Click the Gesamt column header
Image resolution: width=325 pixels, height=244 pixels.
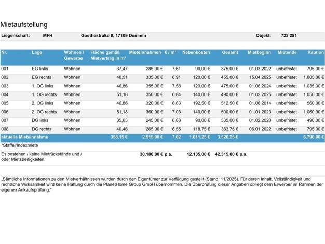coord(230,53)
